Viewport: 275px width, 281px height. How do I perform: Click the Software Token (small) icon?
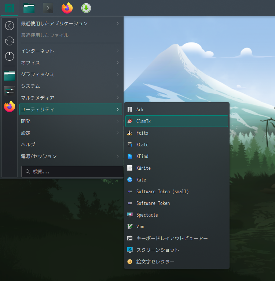tap(130, 192)
